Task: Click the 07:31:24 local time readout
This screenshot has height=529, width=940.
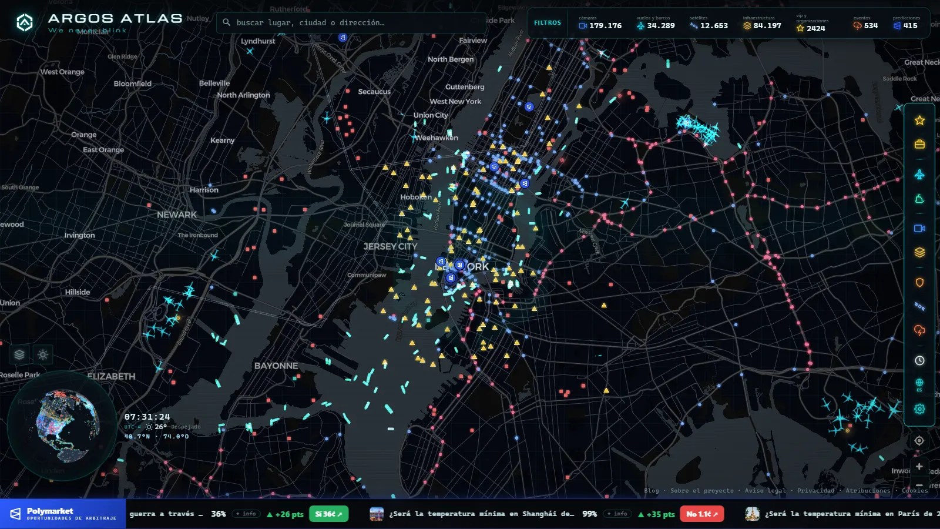Action: coord(147,417)
